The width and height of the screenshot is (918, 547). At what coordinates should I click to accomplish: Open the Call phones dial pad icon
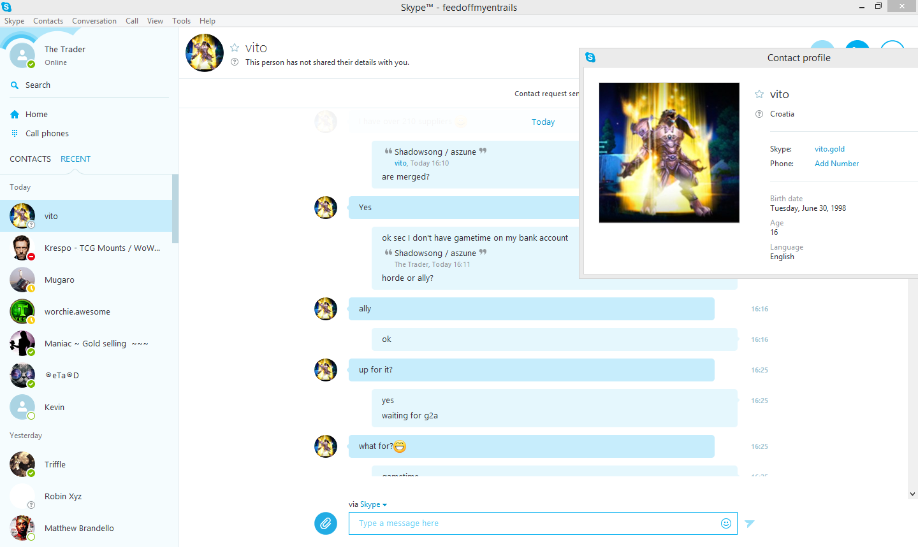[15, 134]
